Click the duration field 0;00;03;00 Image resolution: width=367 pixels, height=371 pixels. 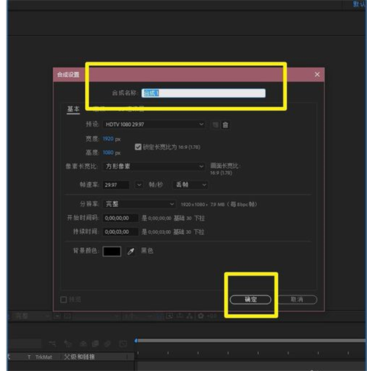(x=121, y=232)
